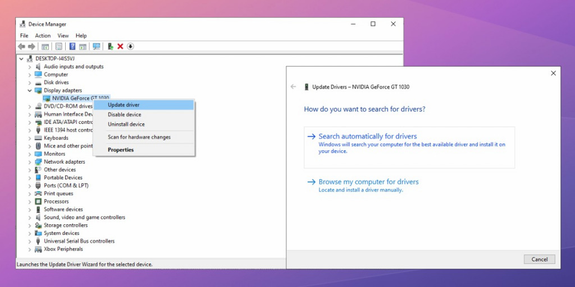Click the Scan for hardware changes monitor icon
575x287 pixels.
pyautogui.click(x=97, y=47)
